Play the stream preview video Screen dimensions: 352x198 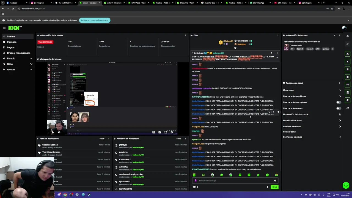click(x=53, y=132)
